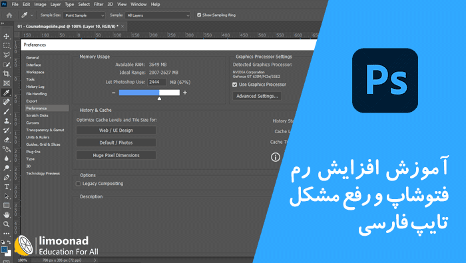Screen dimensions: 466x263
Task: Select the Blur tool
Action: (x=6, y=158)
